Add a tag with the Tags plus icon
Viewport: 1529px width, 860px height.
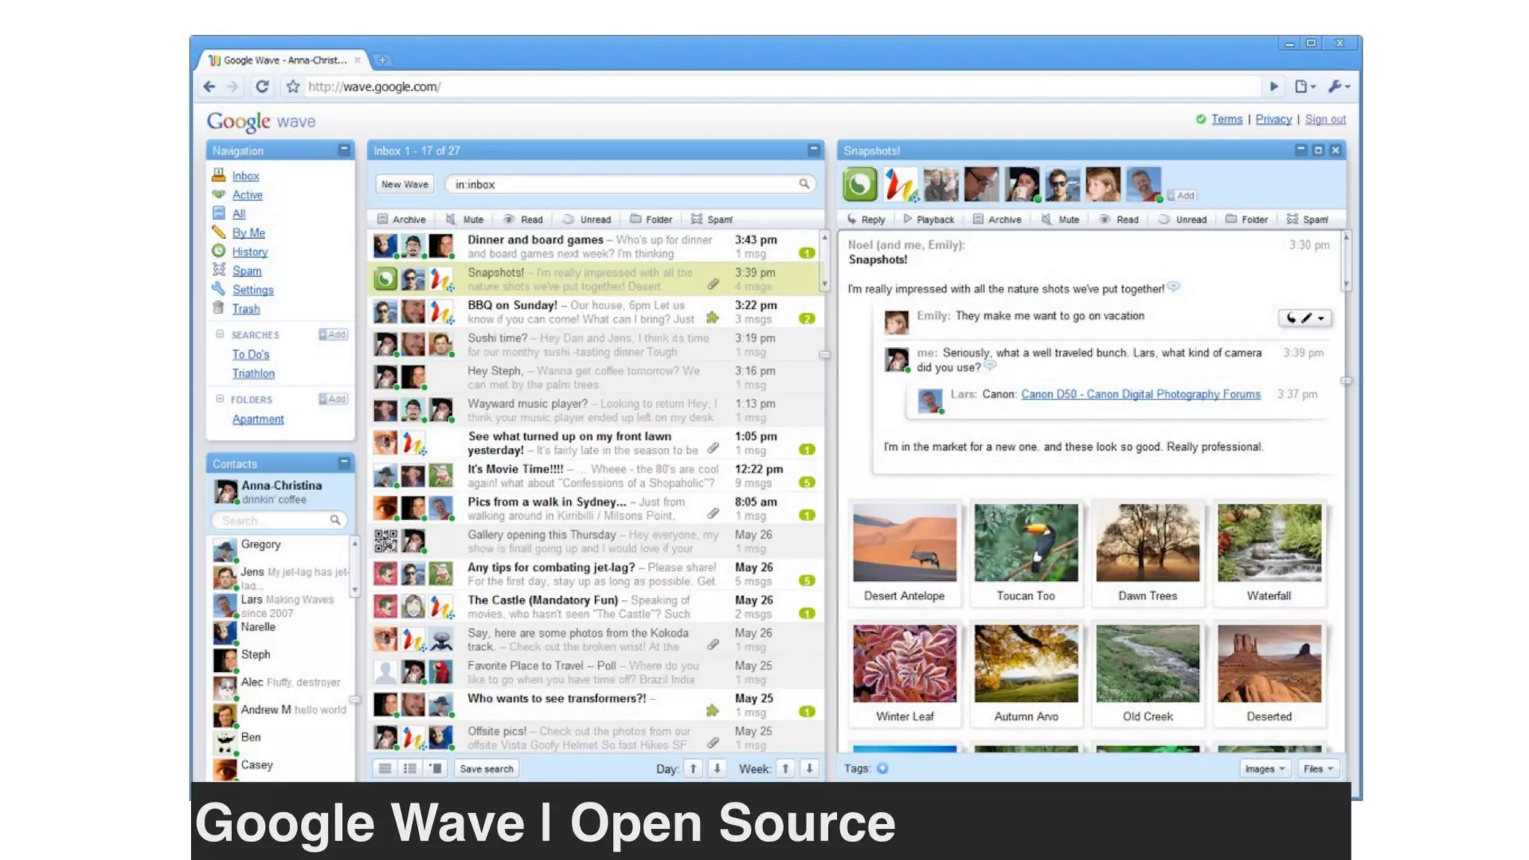pos(882,768)
